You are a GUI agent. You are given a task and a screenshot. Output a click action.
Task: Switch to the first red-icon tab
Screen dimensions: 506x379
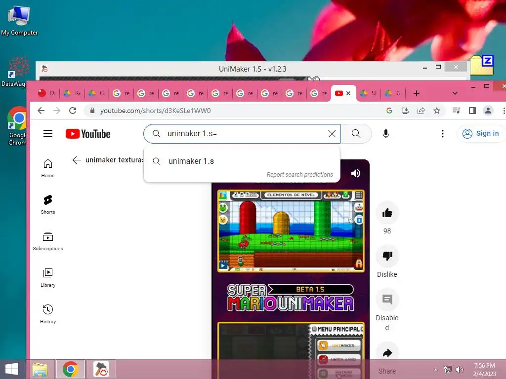coord(46,93)
